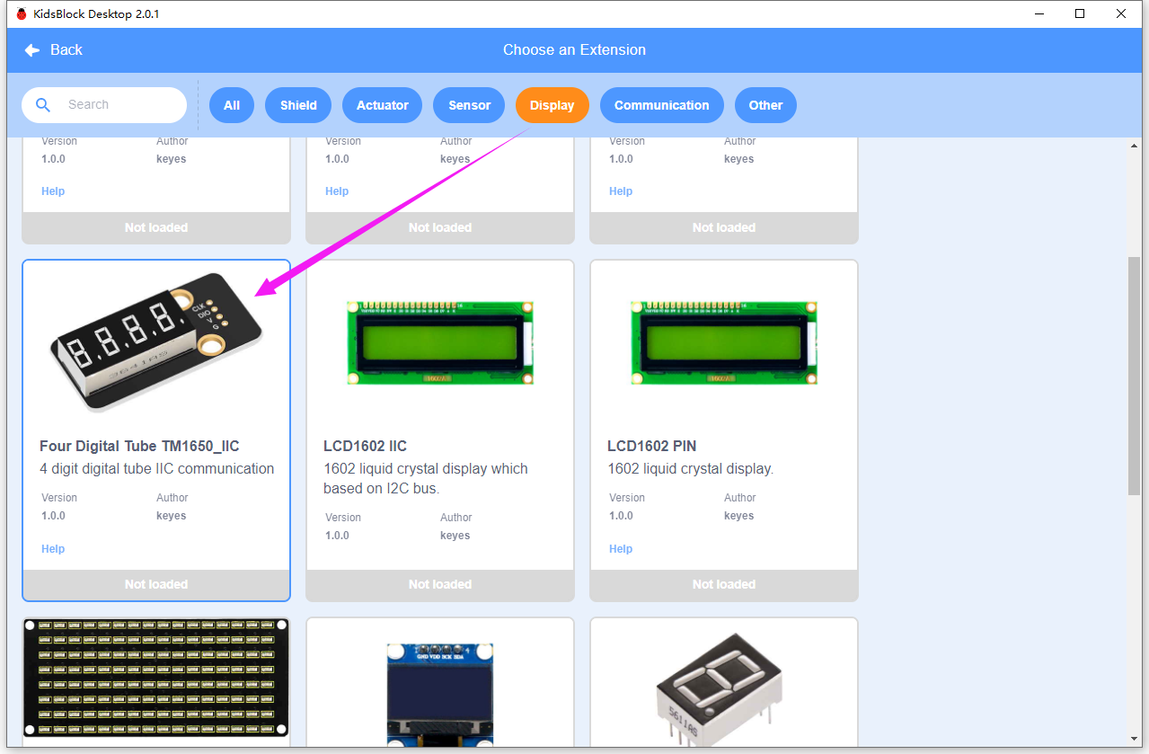
Task: Click the vertical scrollbar thumb
Action: coord(1134,375)
